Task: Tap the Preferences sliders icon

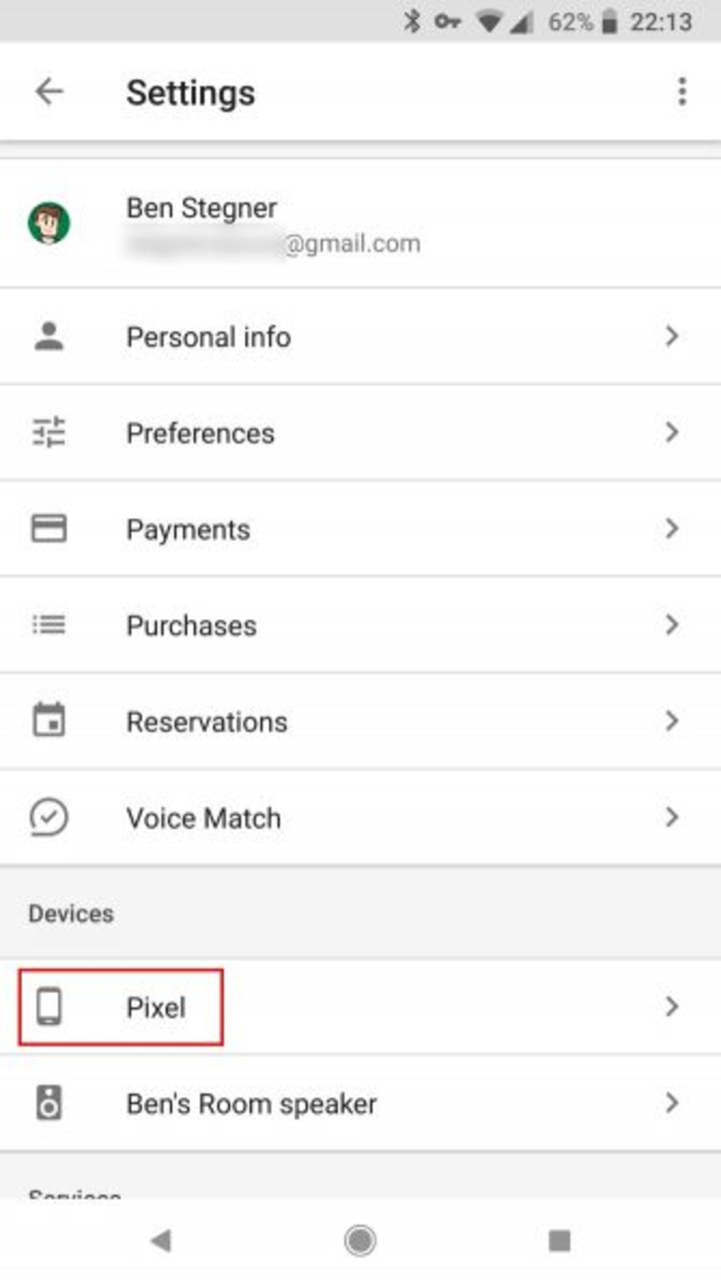Action: [x=49, y=432]
